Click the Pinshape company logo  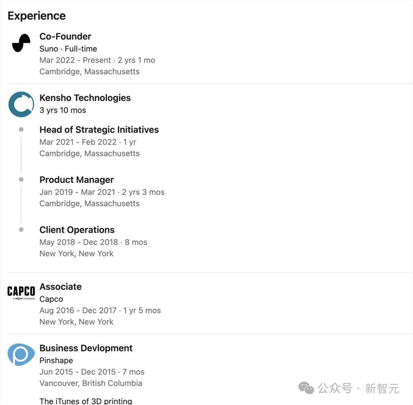[21, 354]
